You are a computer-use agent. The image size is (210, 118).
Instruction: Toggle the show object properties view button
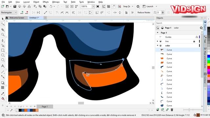click(x=157, y=28)
